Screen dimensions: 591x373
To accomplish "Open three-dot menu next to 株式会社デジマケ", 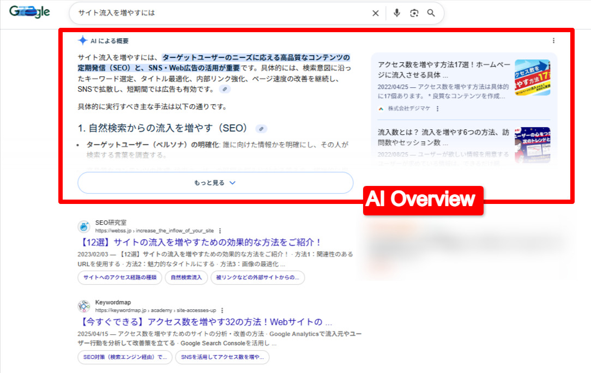I will coord(437,109).
